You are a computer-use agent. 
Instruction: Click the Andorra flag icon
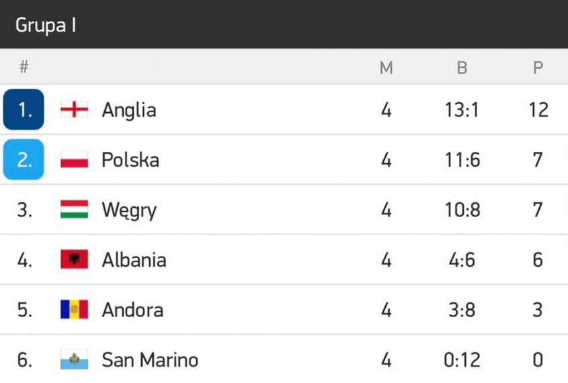74,310
